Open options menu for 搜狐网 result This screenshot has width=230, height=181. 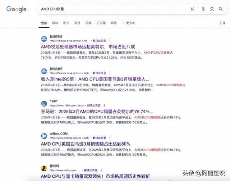click(101, 170)
